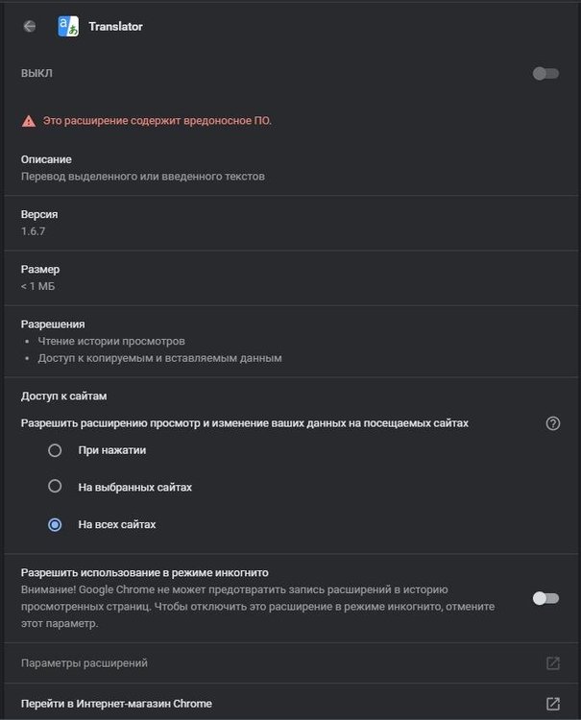Image resolution: width=581 pixels, height=720 pixels.
Task: Click the Разрешить использование в режиме инкогнито label
Action: pyautogui.click(x=144, y=571)
